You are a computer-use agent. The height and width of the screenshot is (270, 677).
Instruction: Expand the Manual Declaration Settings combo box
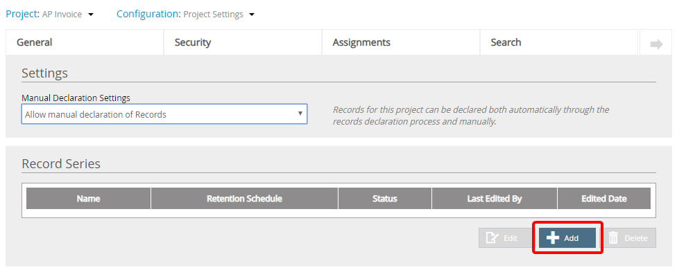(164, 114)
